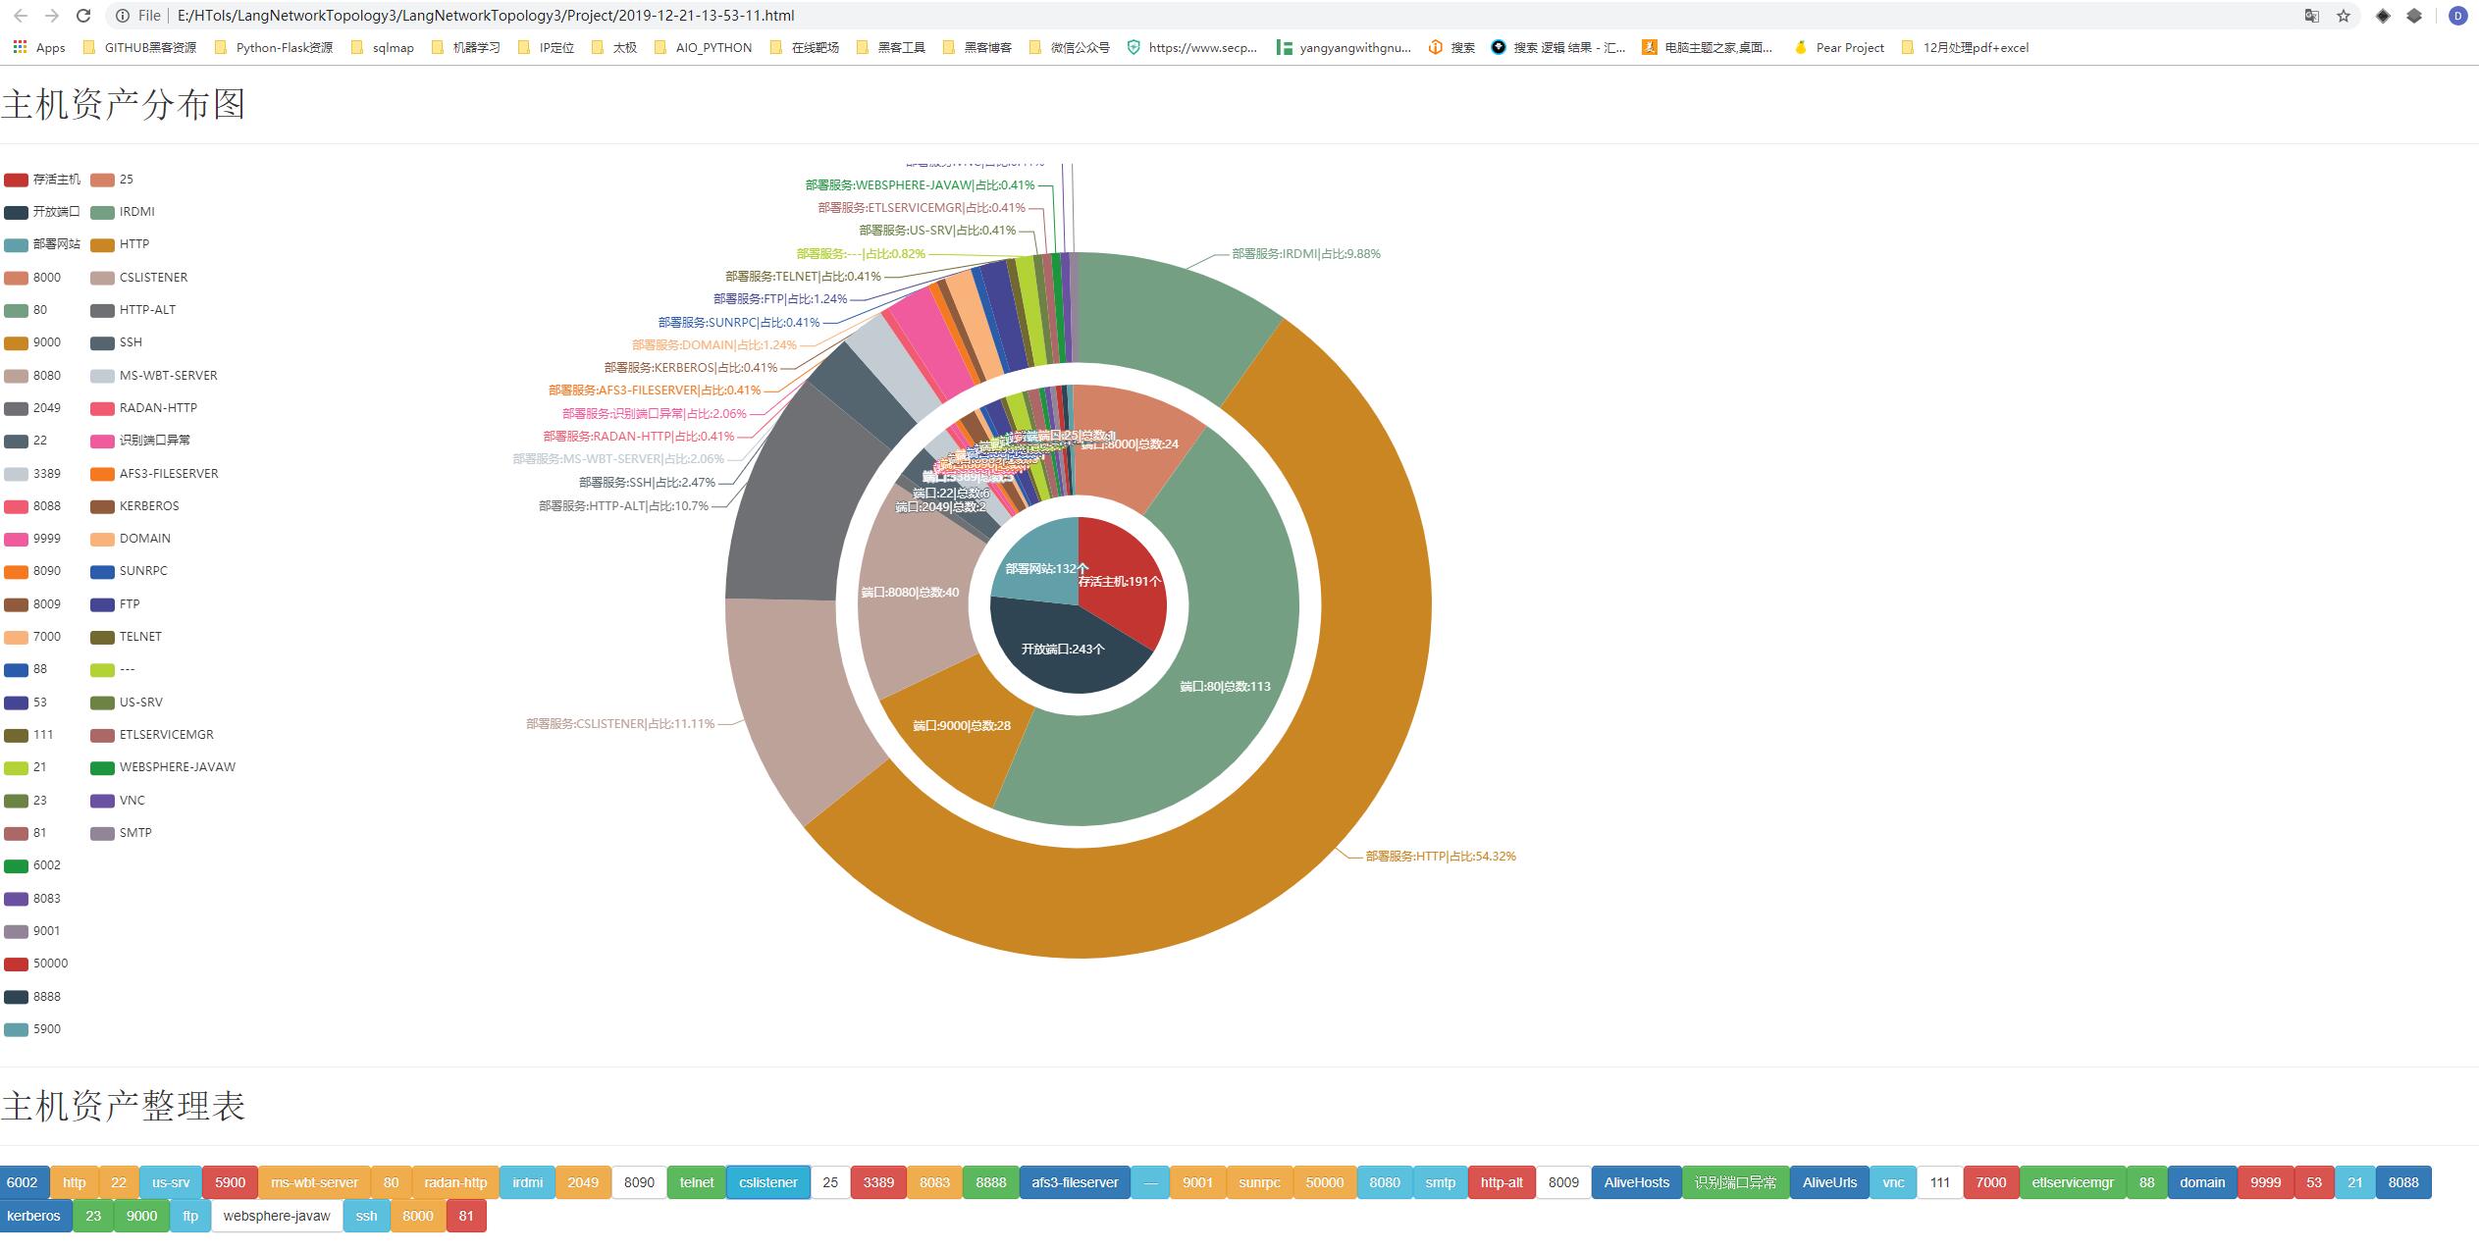Click the 端口:8080|总数:40 ring segment
Screen dimensions: 2479x1251
[x=910, y=593]
